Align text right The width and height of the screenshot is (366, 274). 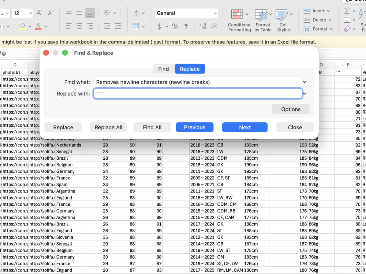90,26
